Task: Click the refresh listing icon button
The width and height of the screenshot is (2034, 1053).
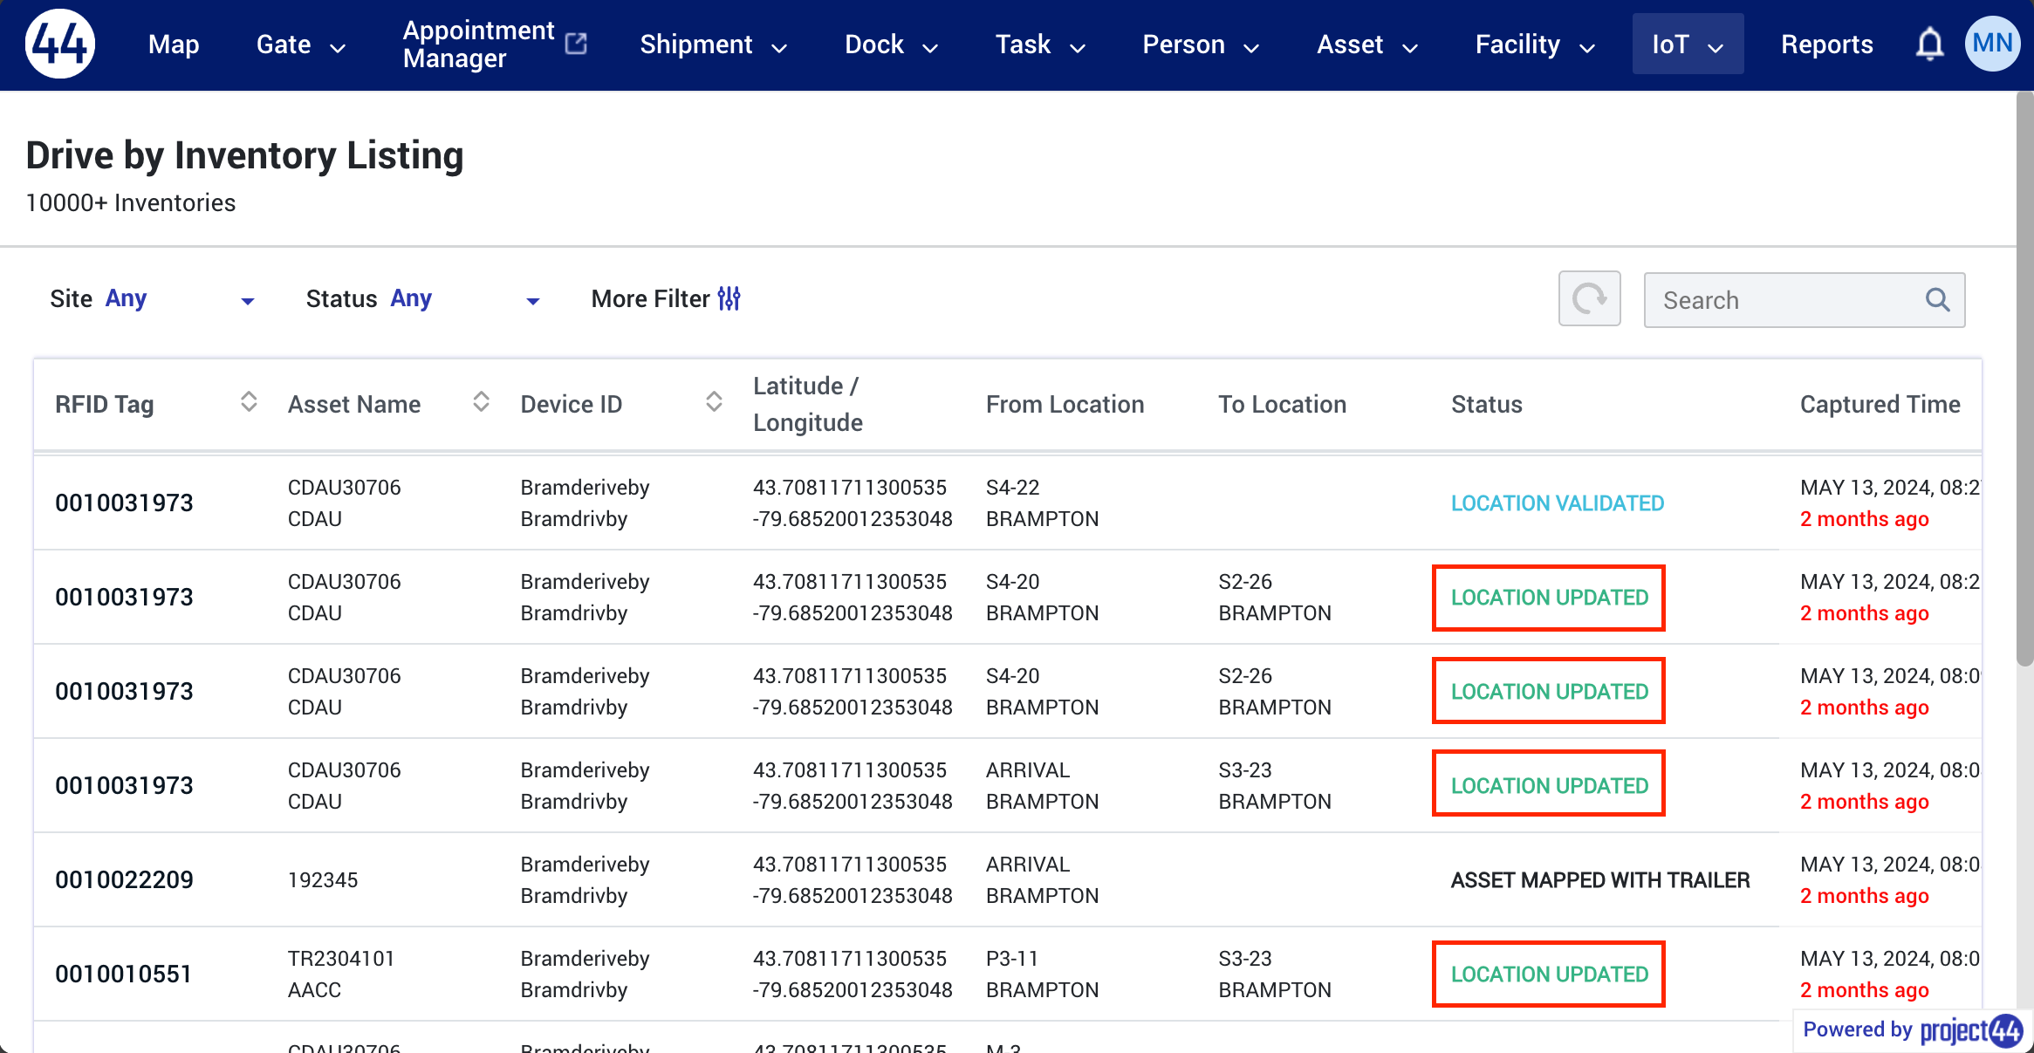Action: click(1589, 299)
